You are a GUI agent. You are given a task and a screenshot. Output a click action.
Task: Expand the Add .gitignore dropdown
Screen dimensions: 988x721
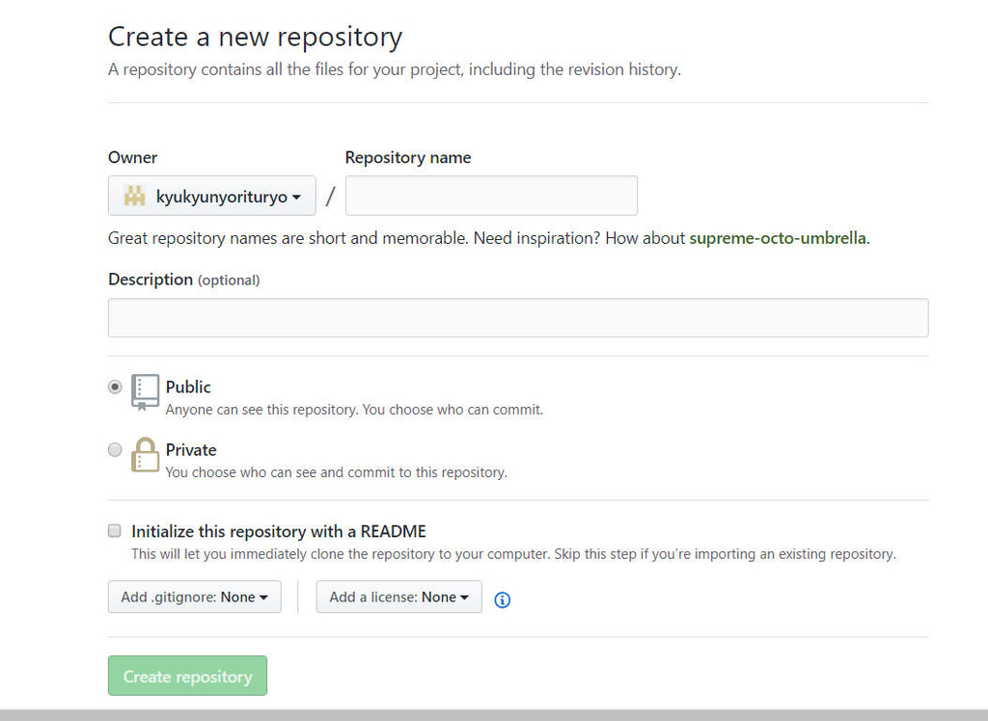click(x=194, y=597)
